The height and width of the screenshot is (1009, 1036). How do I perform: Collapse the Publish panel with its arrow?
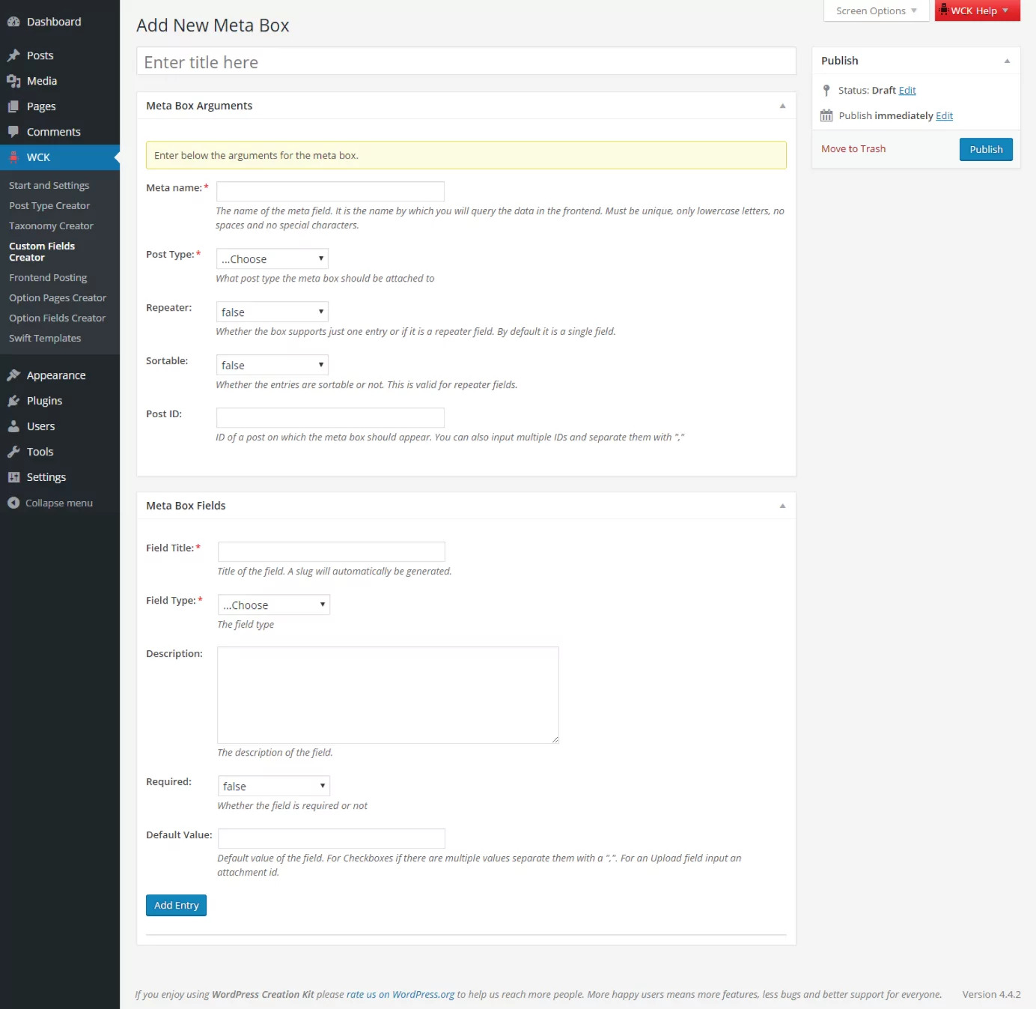click(1007, 61)
